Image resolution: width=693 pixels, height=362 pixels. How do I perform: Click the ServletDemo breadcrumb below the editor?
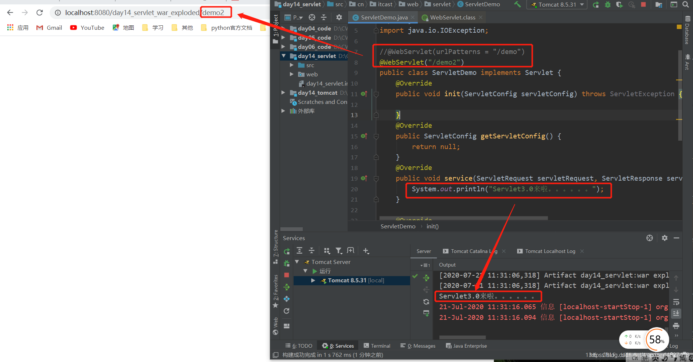click(x=398, y=226)
